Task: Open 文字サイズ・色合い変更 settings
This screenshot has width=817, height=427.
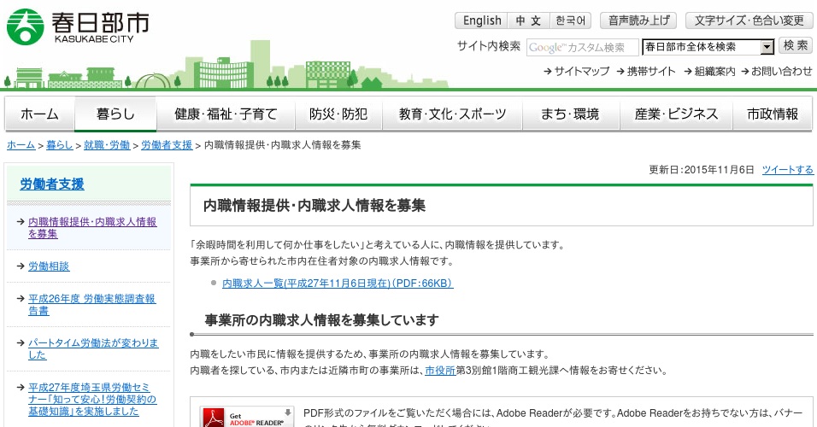Action: click(749, 20)
